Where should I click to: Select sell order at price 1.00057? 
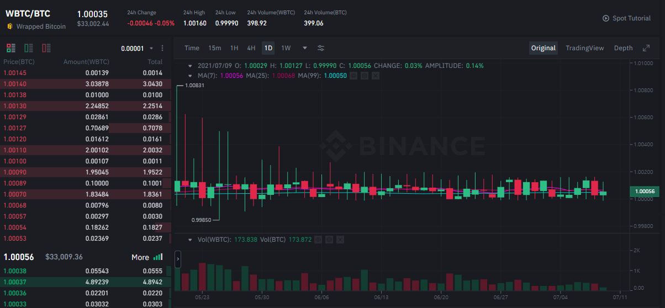pyautogui.click(x=86, y=216)
